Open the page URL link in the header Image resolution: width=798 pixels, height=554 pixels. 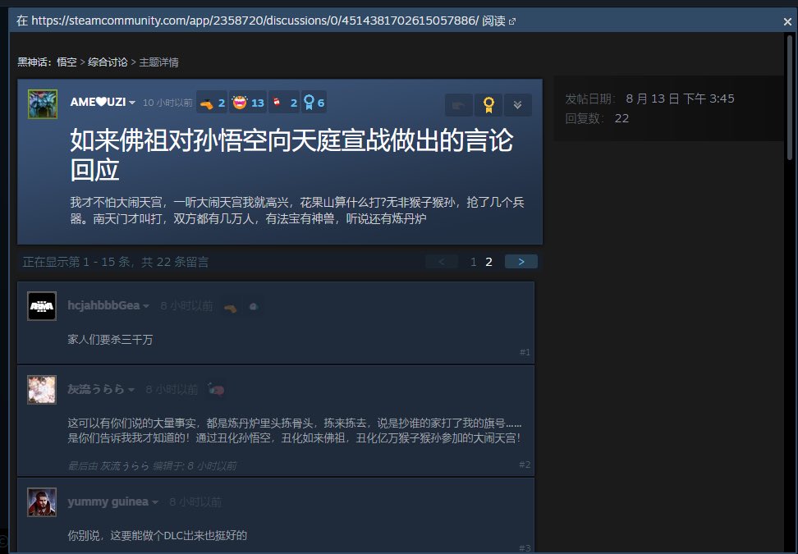(x=255, y=21)
